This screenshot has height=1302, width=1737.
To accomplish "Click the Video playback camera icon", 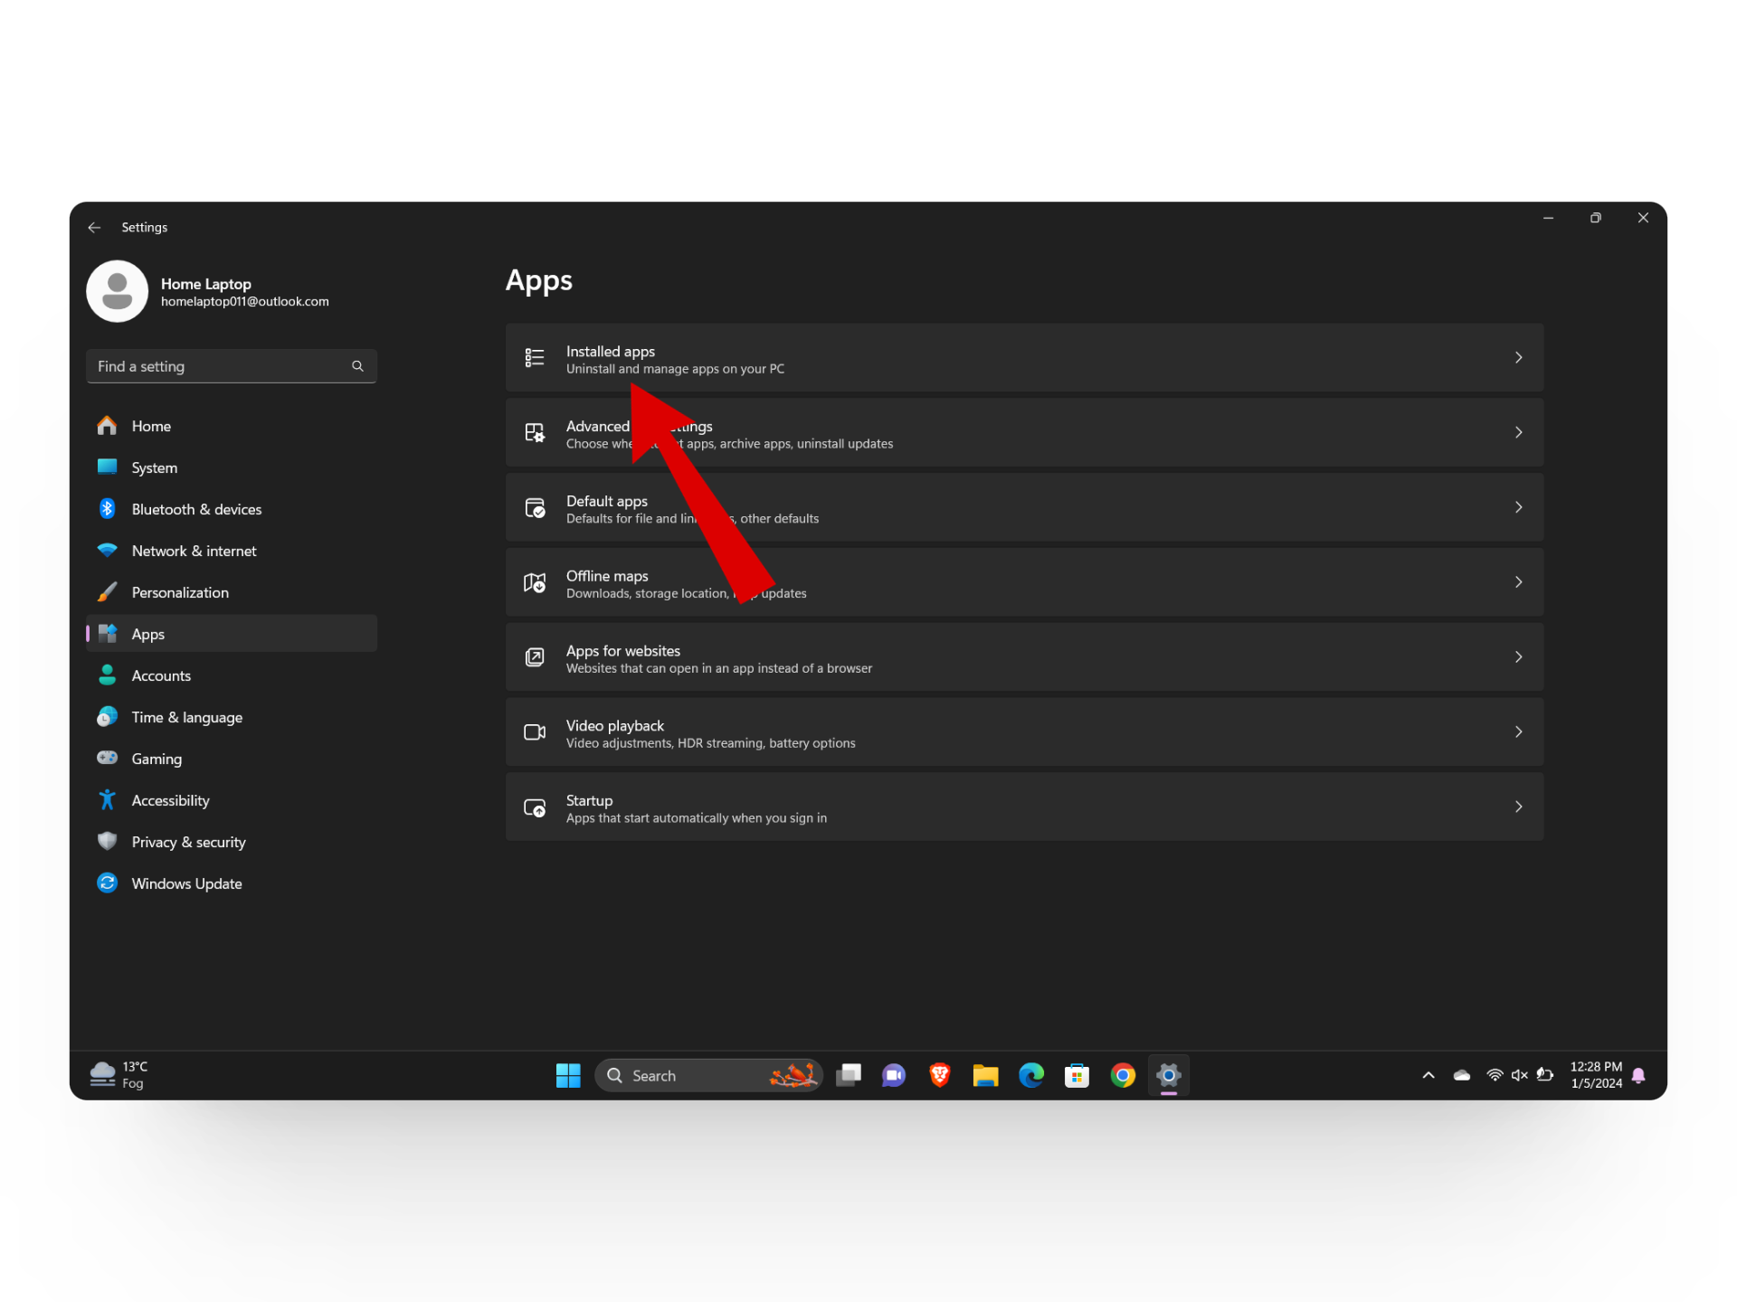I will 535,732.
